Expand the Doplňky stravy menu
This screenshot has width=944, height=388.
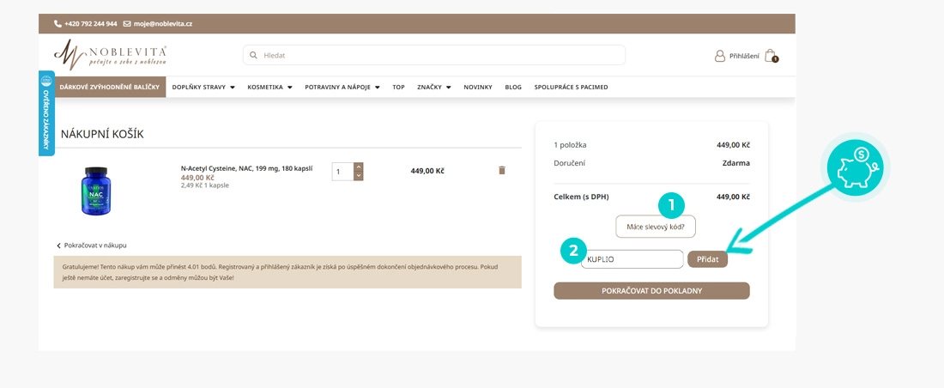pos(203,87)
